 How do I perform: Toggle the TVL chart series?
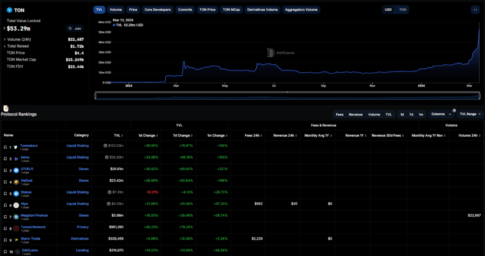[99, 9]
